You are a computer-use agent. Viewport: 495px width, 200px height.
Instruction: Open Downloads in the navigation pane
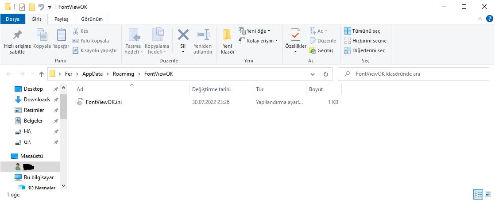[x=37, y=100]
